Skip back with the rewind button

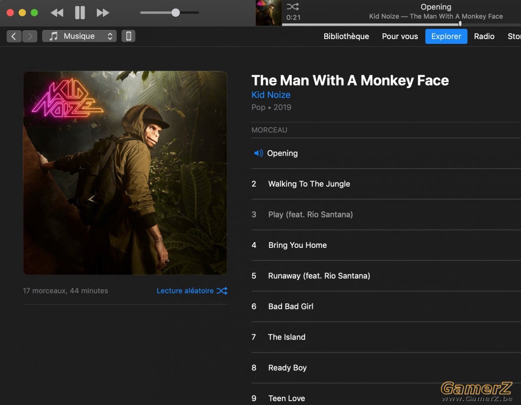[x=57, y=13]
